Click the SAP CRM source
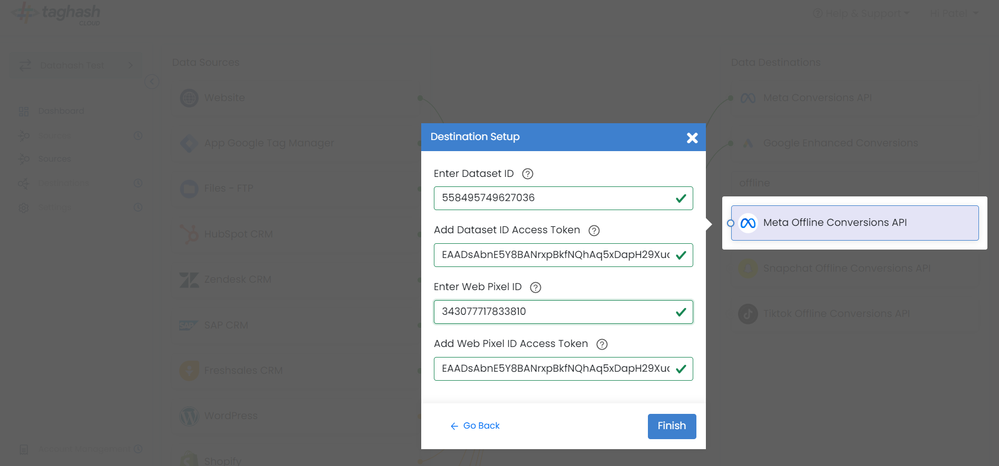Screen dimensions: 999x466 [296, 325]
